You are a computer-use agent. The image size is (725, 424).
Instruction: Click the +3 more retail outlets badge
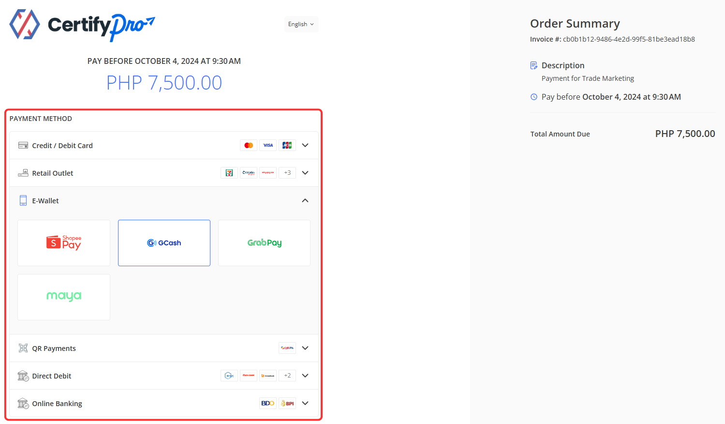pyautogui.click(x=287, y=173)
